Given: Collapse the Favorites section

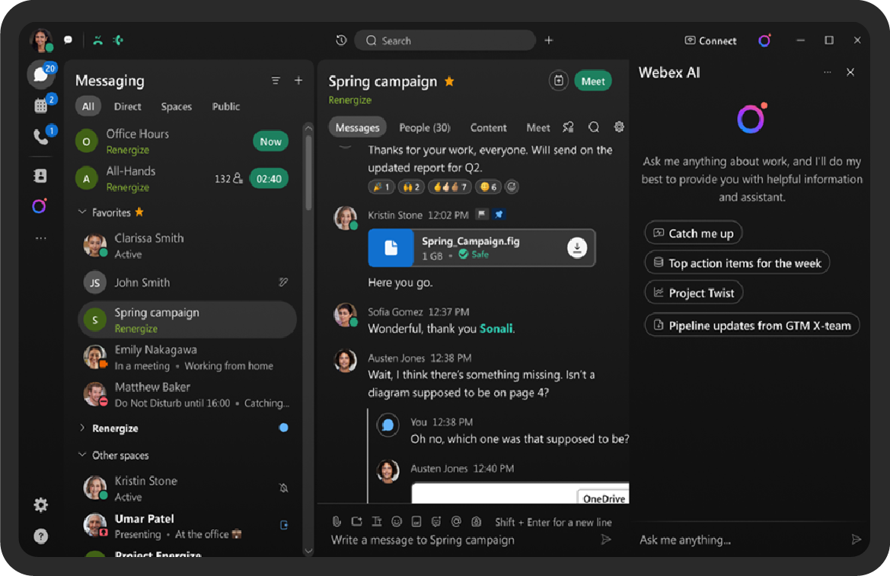Looking at the screenshot, I should [x=82, y=212].
